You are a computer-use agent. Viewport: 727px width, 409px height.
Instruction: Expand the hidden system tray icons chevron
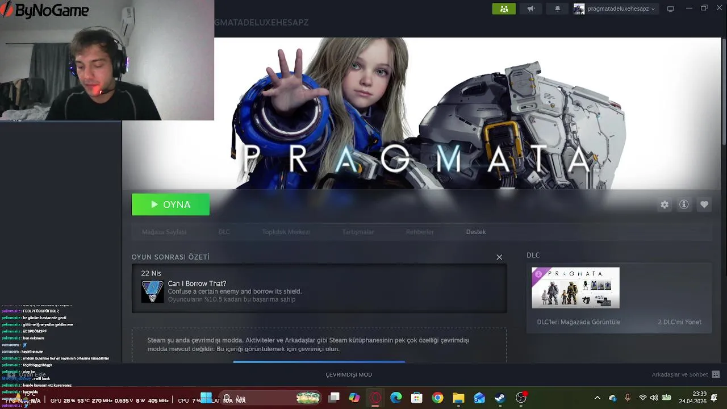597,398
